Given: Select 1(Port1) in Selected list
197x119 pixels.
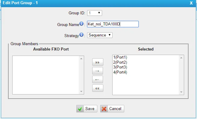Looking at the screenshot, I should coord(120,57).
